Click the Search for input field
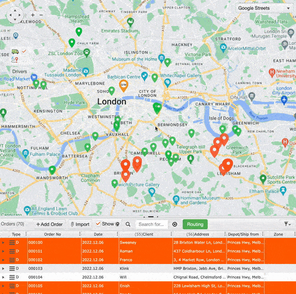The width and height of the screenshot is (296, 294). pos(152,224)
